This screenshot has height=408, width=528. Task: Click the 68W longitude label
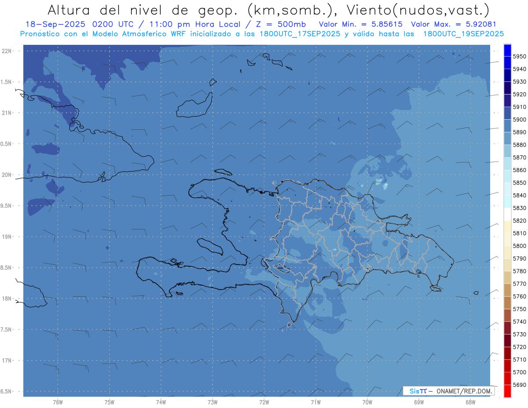pos(470,402)
